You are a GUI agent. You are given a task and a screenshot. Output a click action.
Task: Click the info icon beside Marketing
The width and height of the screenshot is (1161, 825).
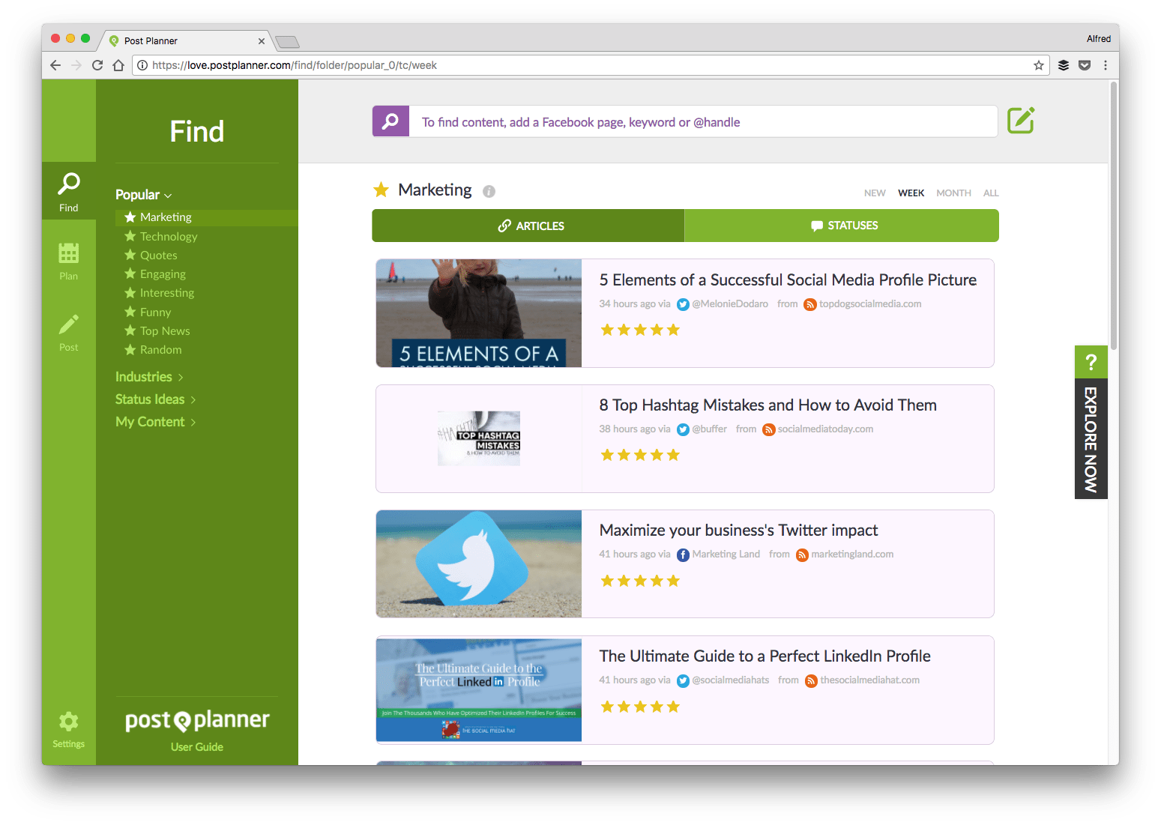[x=489, y=191]
